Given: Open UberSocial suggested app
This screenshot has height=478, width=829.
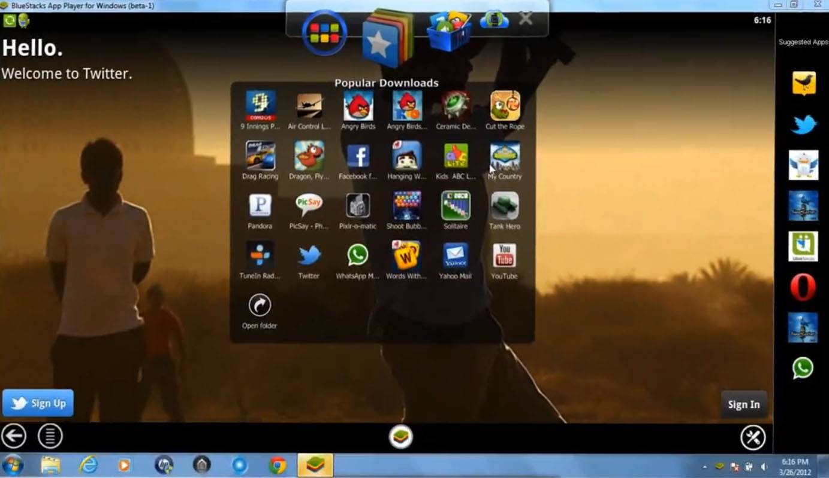Looking at the screenshot, I should tap(803, 246).
